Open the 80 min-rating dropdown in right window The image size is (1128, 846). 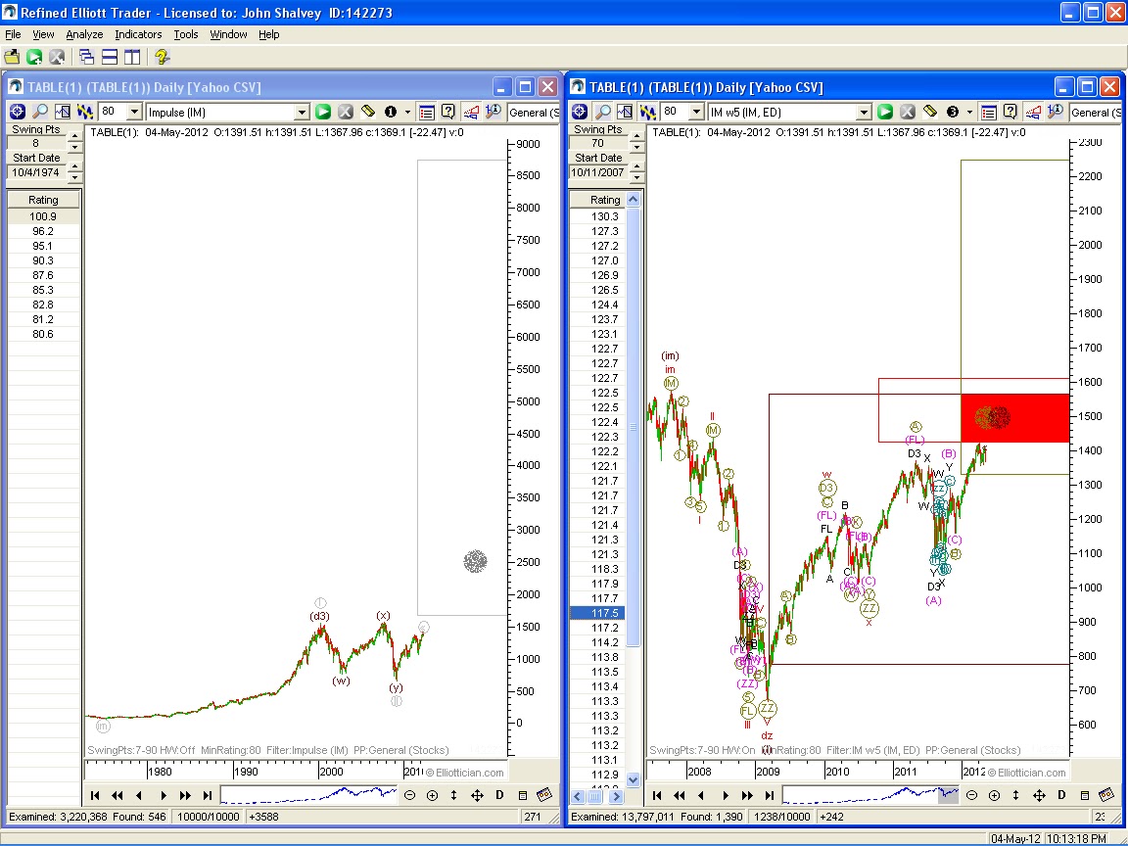696,112
